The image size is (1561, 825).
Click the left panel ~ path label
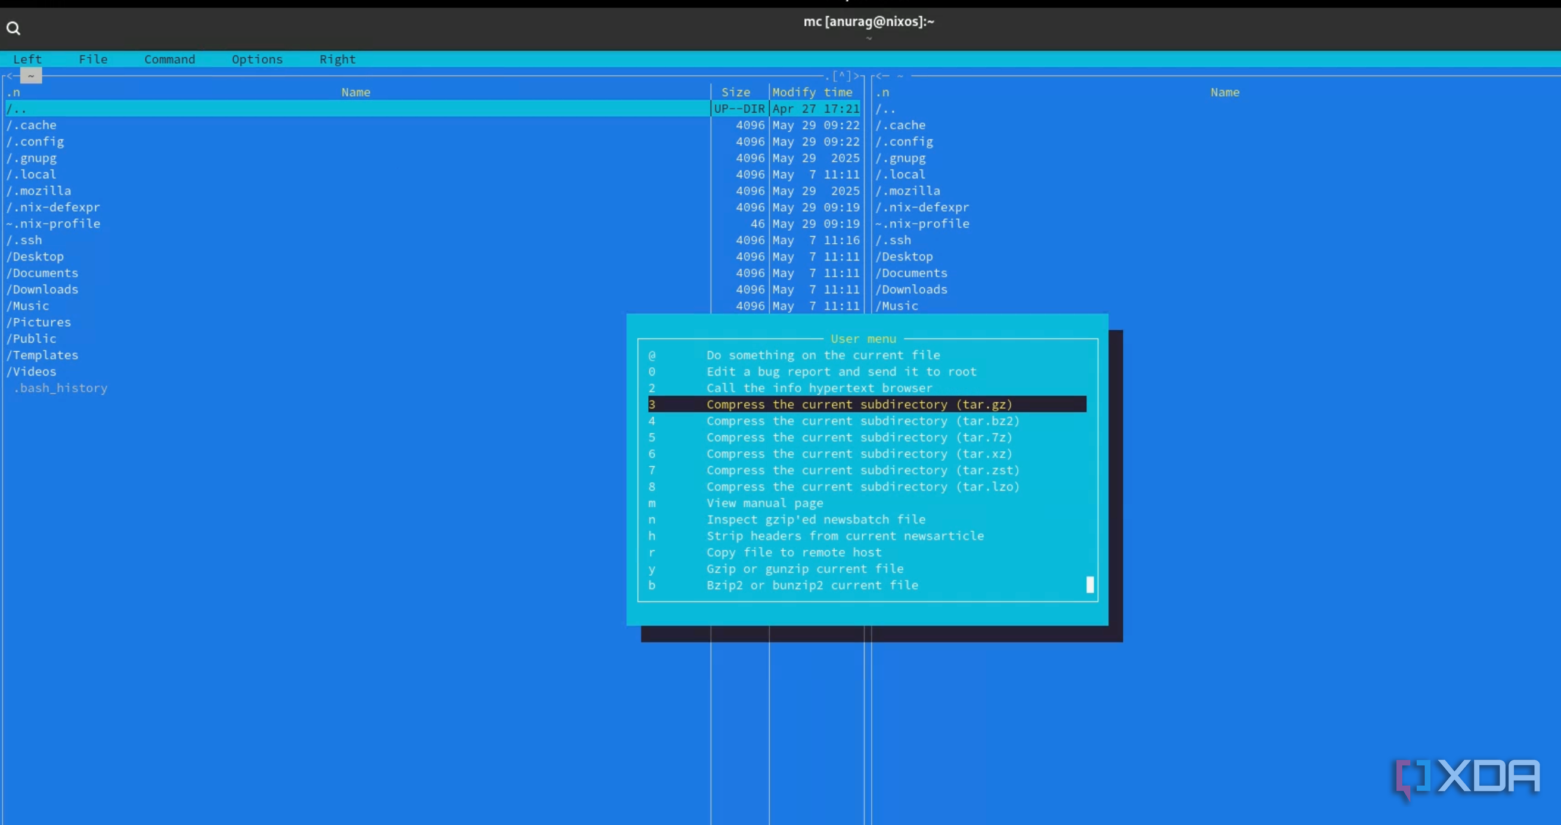pyautogui.click(x=31, y=76)
